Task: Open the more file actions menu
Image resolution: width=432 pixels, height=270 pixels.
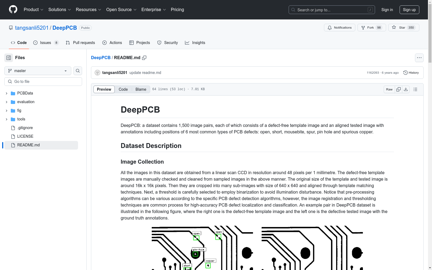Action: point(419,58)
